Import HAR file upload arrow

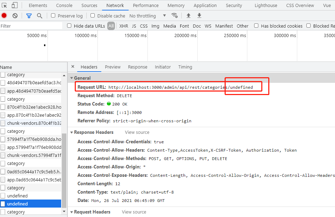coord(188,15)
